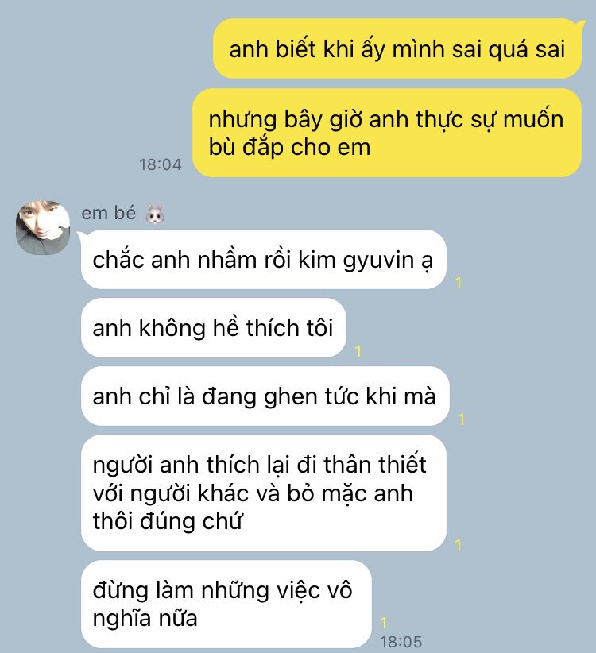The image size is (596, 653).
Task: Tap the em bé profile avatar
Action: [x=43, y=228]
